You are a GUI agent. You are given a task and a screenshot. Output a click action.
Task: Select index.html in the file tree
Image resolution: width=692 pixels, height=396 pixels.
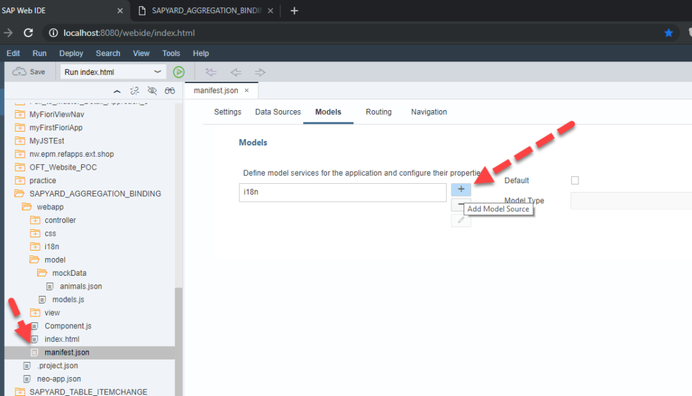point(61,339)
